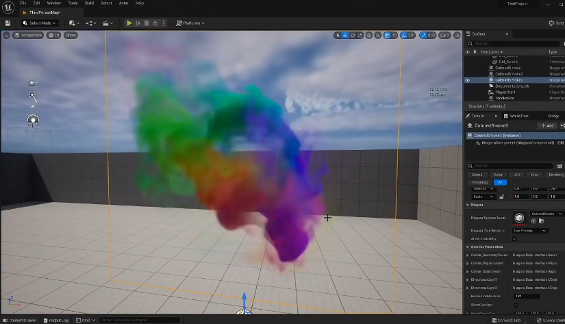Image resolution: width=565 pixels, height=324 pixels.
Task: Open the Window menu
Action: (53, 3)
